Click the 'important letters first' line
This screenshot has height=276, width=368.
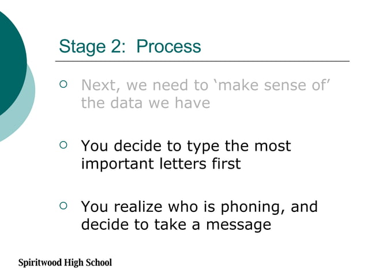tap(160, 164)
